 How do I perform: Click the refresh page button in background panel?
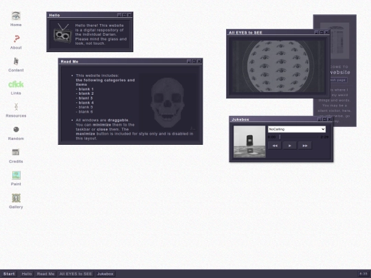click(x=339, y=80)
